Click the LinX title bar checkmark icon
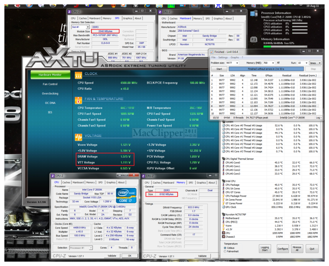 coord(211,52)
